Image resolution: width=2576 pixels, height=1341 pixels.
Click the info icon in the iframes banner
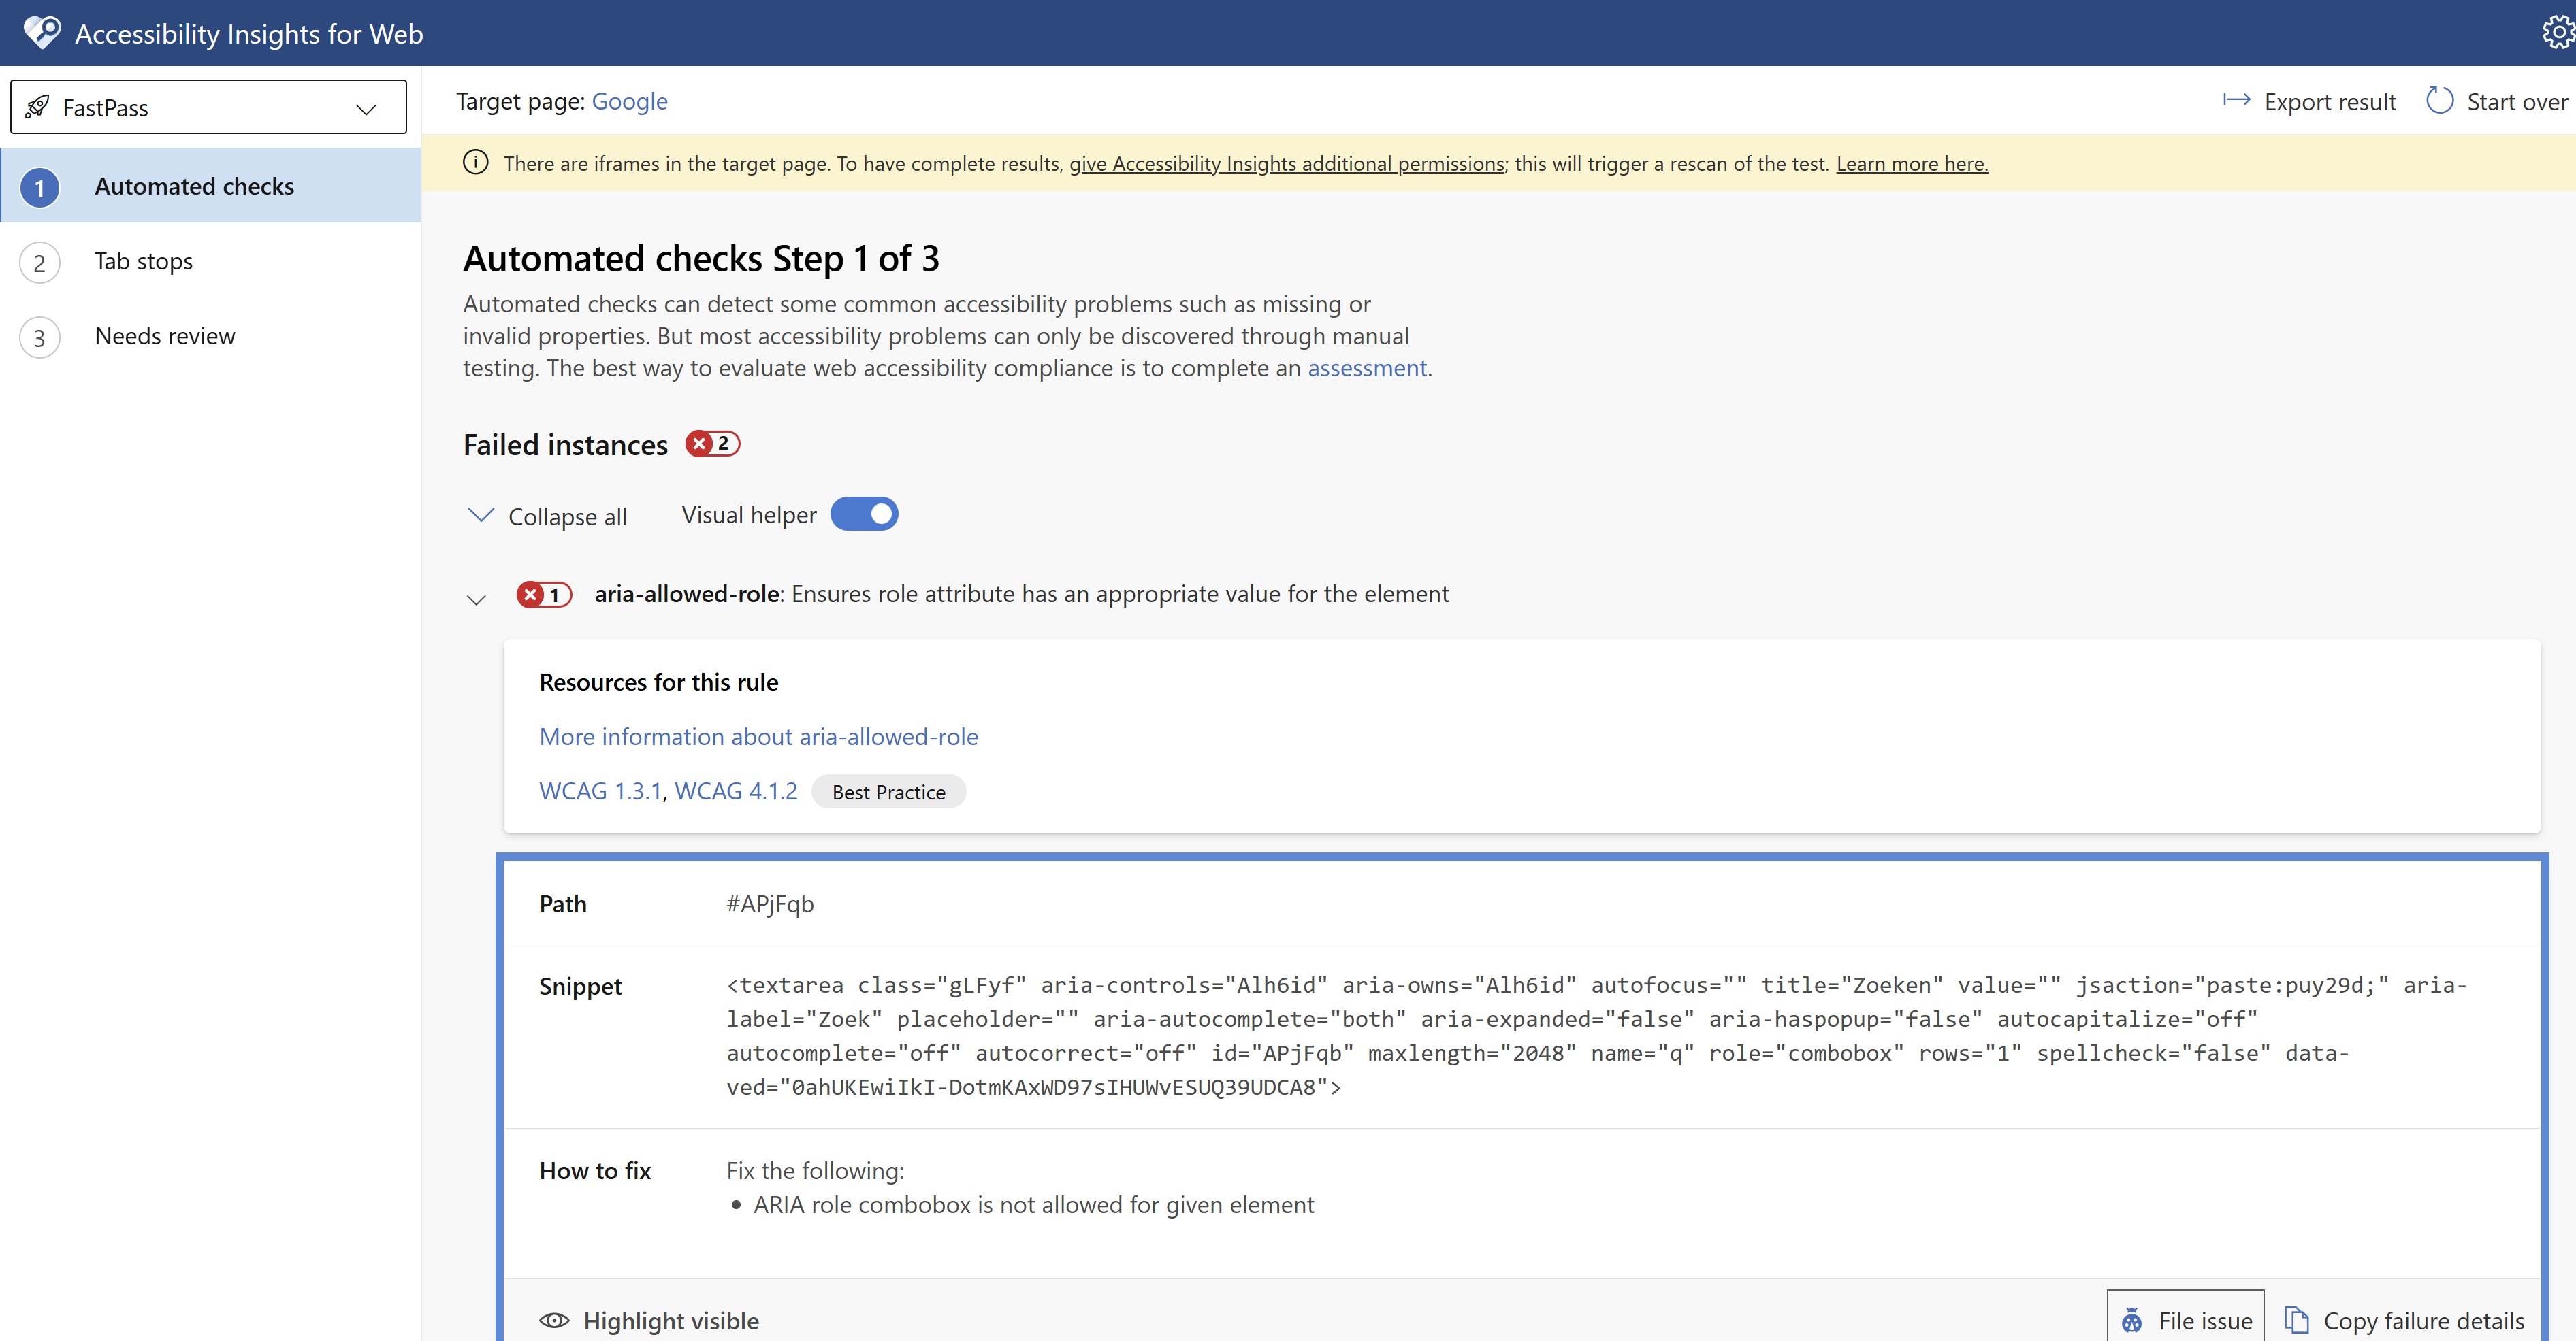coord(475,163)
